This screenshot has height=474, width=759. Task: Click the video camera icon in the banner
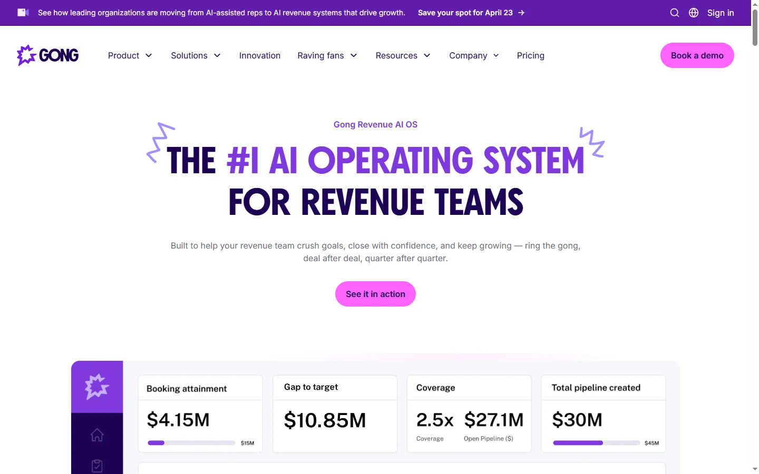(x=23, y=13)
